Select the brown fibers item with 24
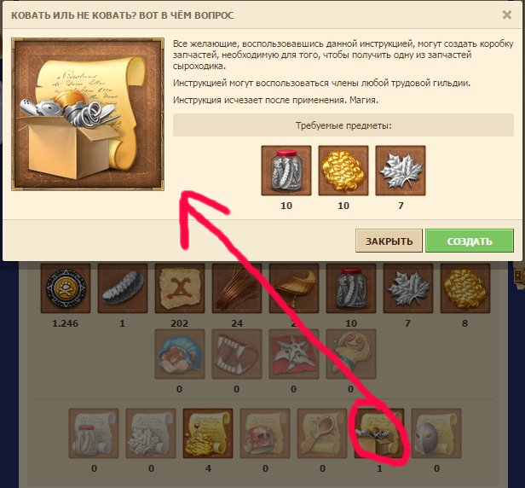Screen dimensions: 525x488 (237, 288)
